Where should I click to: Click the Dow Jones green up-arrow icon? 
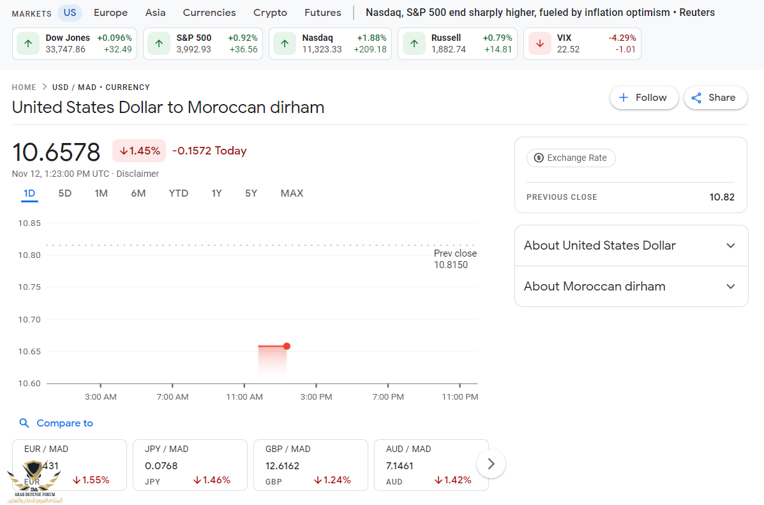[28, 43]
